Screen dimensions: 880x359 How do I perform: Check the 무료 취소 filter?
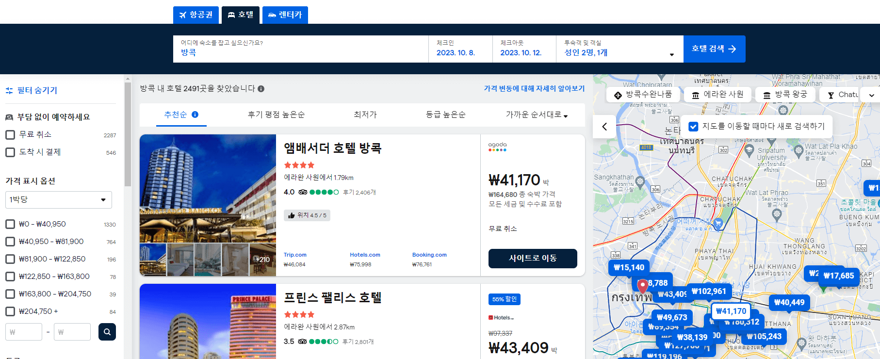pyautogui.click(x=10, y=135)
